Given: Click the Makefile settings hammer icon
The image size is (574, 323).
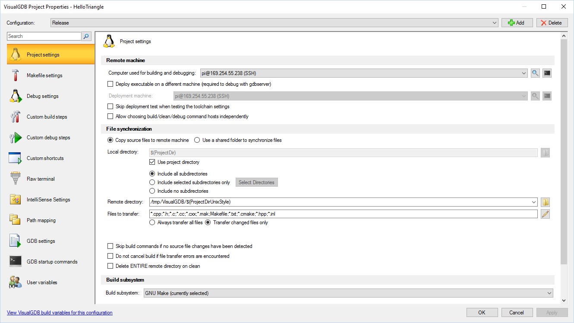Looking at the screenshot, I should [16, 75].
